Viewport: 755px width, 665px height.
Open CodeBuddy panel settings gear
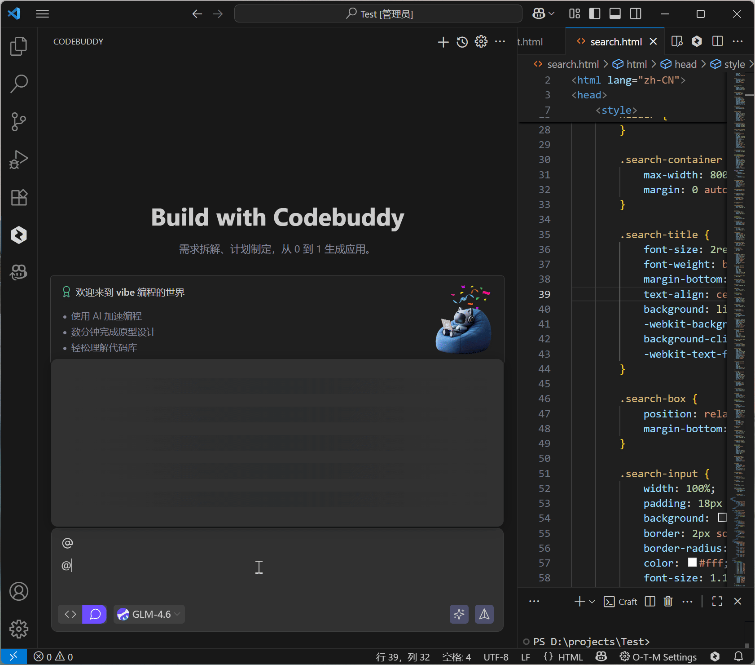coord(481,42)
